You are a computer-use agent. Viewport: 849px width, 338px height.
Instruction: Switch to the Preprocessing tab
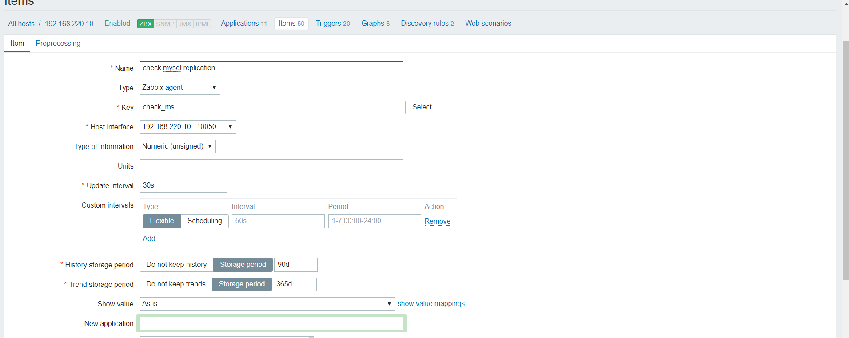coord(58,43)
